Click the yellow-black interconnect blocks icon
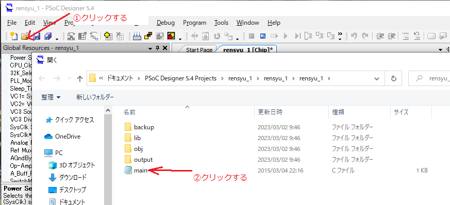Image resolution: width=450 pixels, height=205 pixels. tap(148, 36)
